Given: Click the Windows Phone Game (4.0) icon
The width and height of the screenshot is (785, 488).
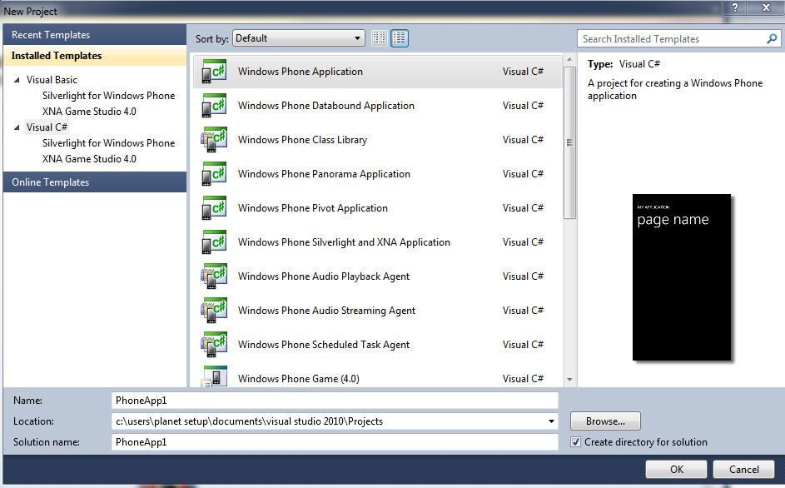Looking at the screenshot, I should pyautogui.click(x=214, y=376).
